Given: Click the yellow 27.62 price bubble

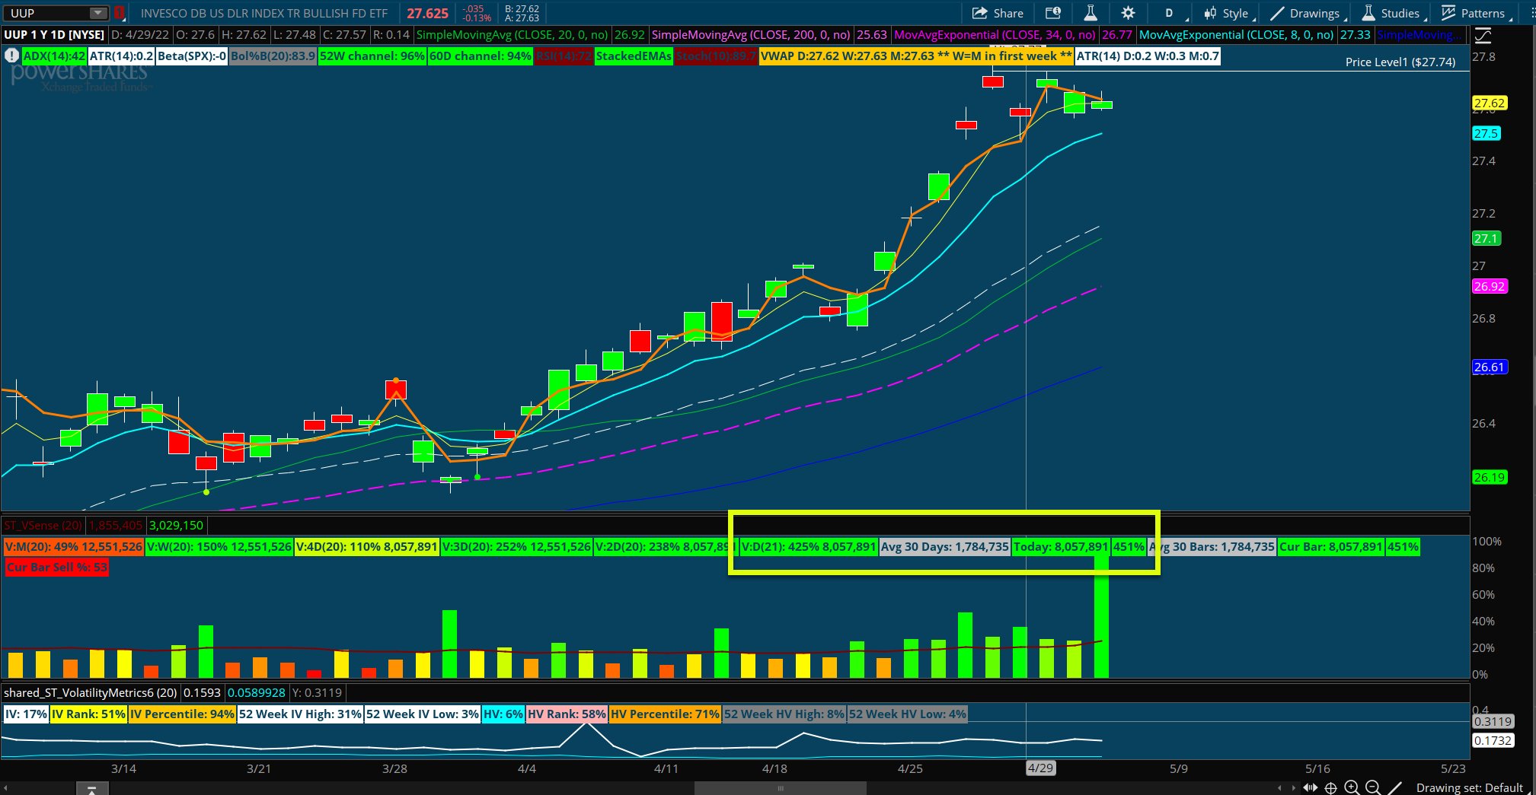Looking at the screenshot, I should pyautogui.click(x=1489, y=103).
